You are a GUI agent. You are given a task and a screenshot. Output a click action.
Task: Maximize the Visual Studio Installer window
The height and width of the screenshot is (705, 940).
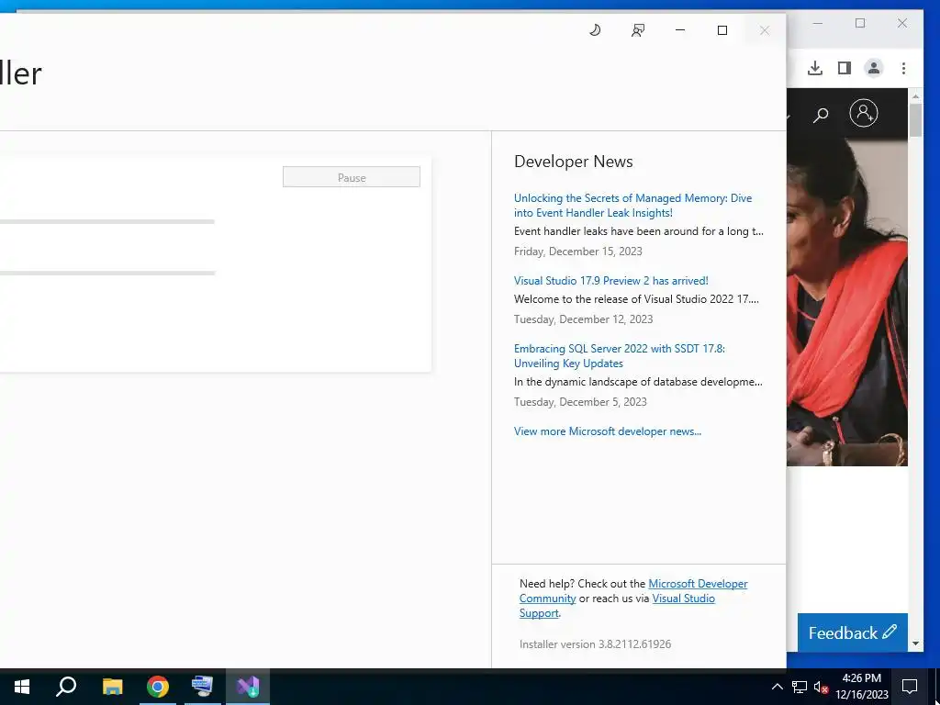click(722, 30)
